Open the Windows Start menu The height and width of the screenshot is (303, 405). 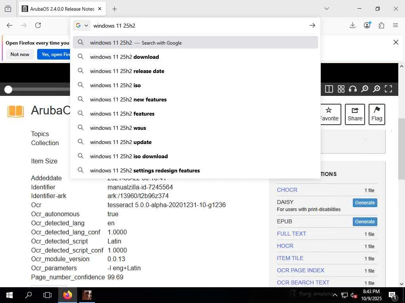click(x=9, y=295)
